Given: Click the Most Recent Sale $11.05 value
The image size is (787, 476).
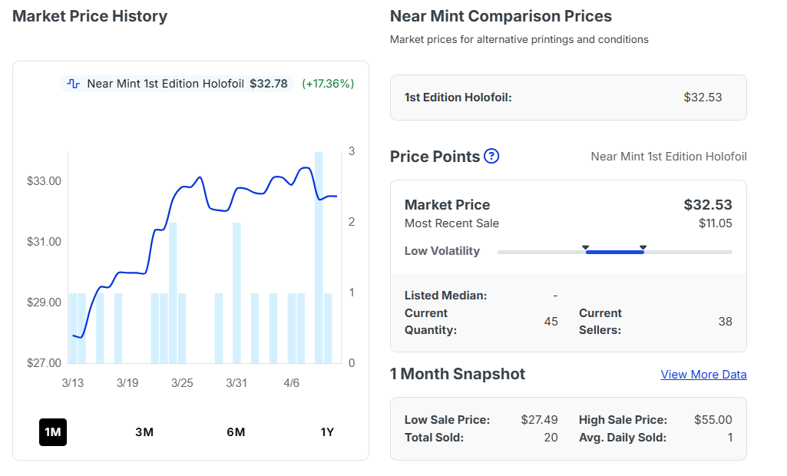Looking at the screenshot, I should pos(715,223).
